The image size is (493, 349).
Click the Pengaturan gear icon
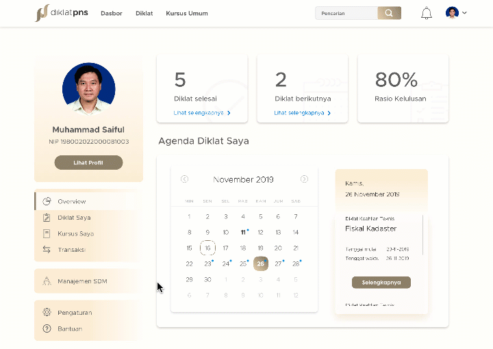(x=47, y=312)
